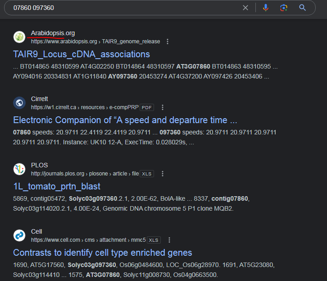
Task: Clear the search box text
Action: [x=245, y=8]
